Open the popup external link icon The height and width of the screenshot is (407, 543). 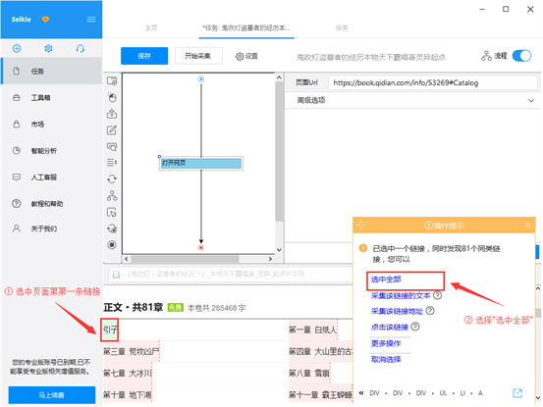click(x=517, y=393)
